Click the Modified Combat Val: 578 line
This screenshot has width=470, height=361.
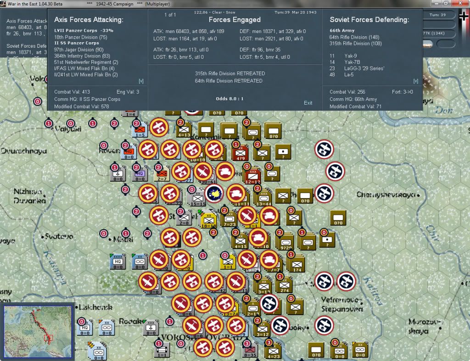82,106
